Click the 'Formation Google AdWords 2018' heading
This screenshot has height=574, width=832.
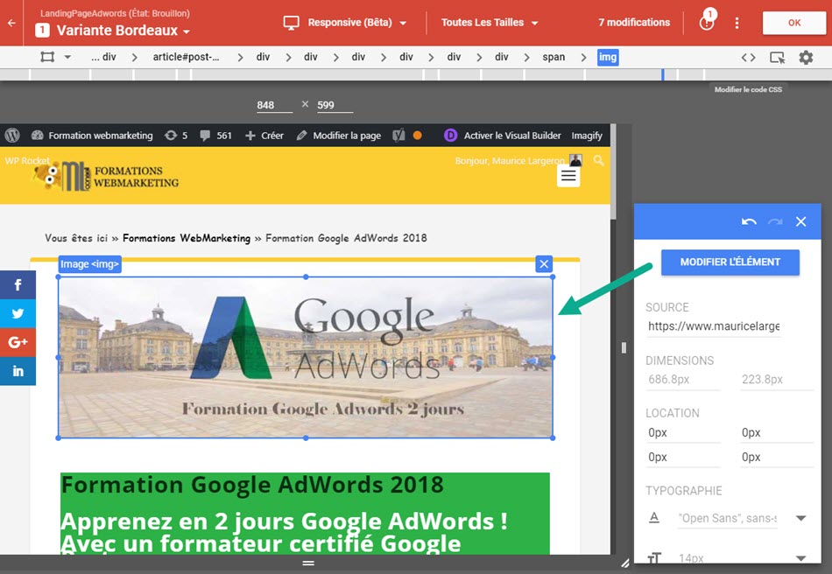[x=252, y=485]
